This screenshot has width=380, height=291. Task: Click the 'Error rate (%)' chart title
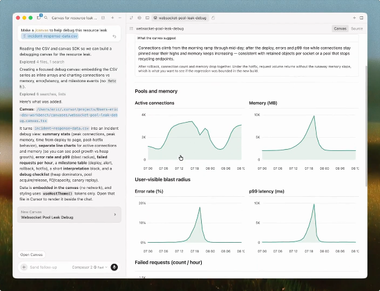[149, 191]
